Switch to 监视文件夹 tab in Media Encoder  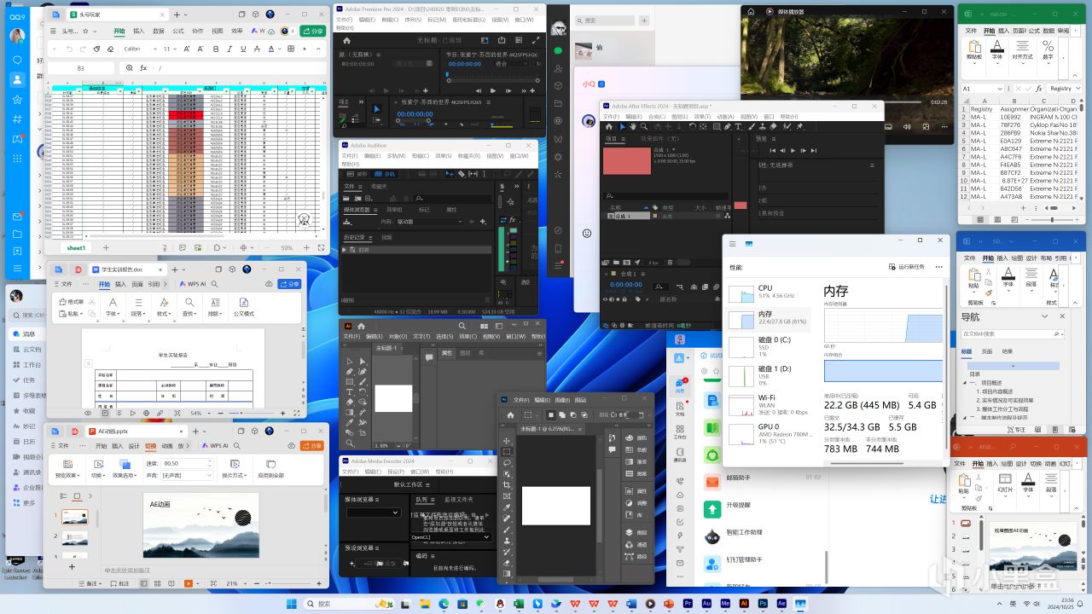[458, 500]
